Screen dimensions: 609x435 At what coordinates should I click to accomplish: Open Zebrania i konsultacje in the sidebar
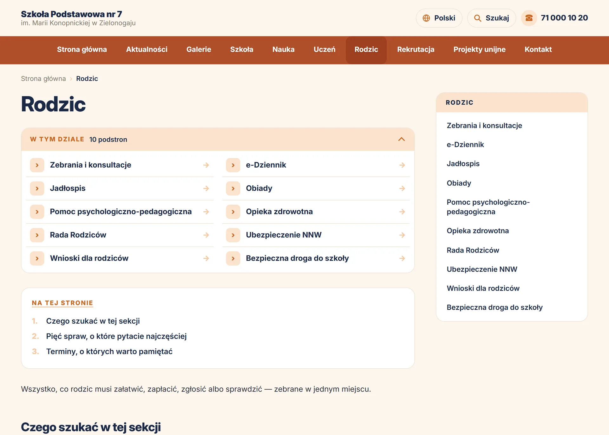[484, 126]
